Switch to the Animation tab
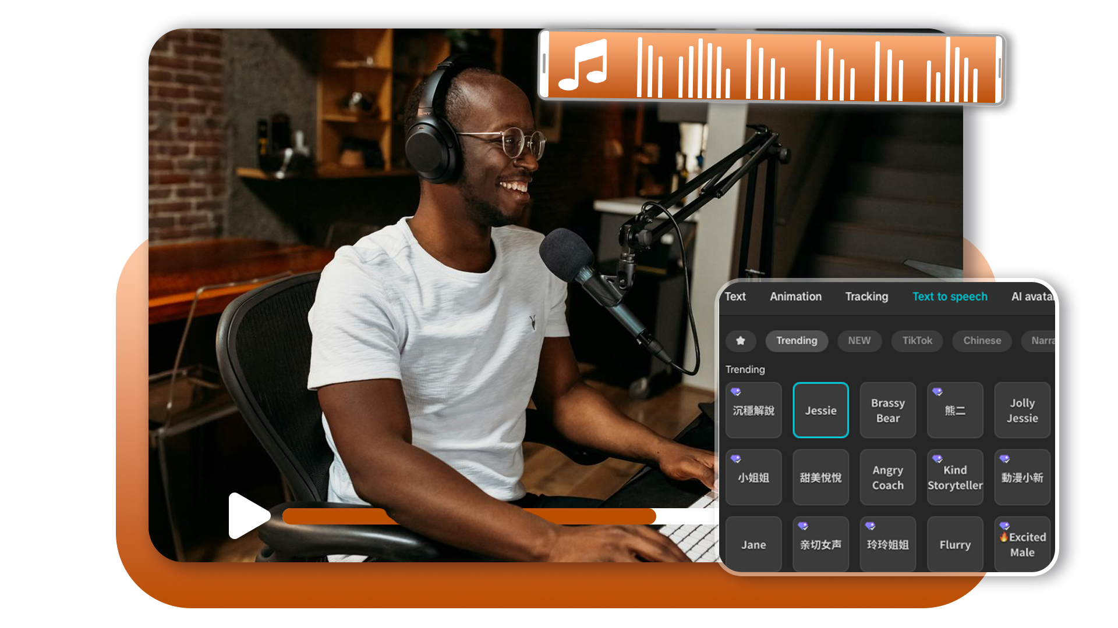Screen dimensions: 1118x628 (x=795, y=297)
